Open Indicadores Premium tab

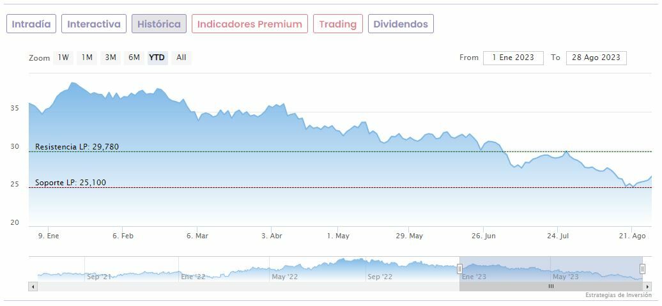tap(249, 24)
